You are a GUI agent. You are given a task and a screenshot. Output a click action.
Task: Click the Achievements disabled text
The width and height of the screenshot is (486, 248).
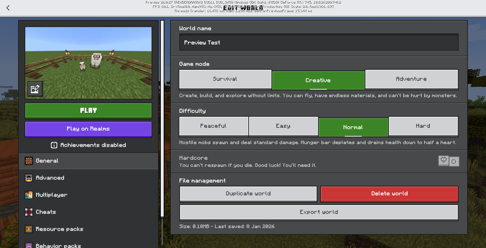point(93,145)
